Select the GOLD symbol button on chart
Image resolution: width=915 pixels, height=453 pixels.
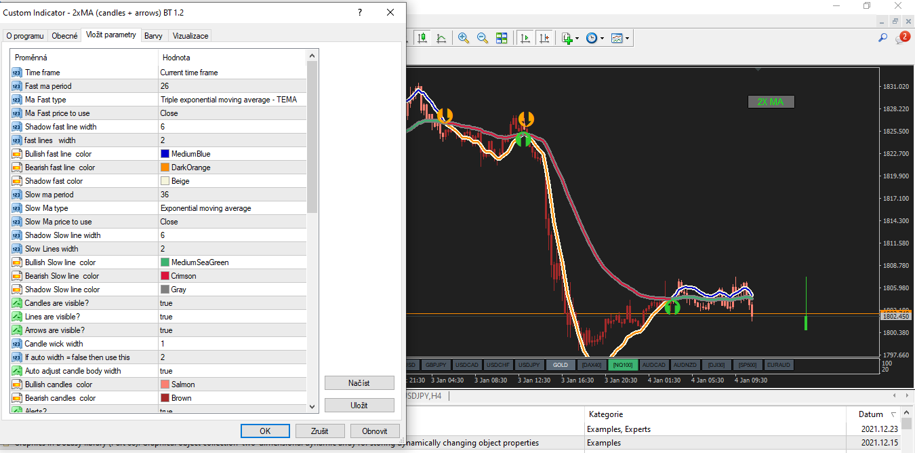click(x=561, y=365)
